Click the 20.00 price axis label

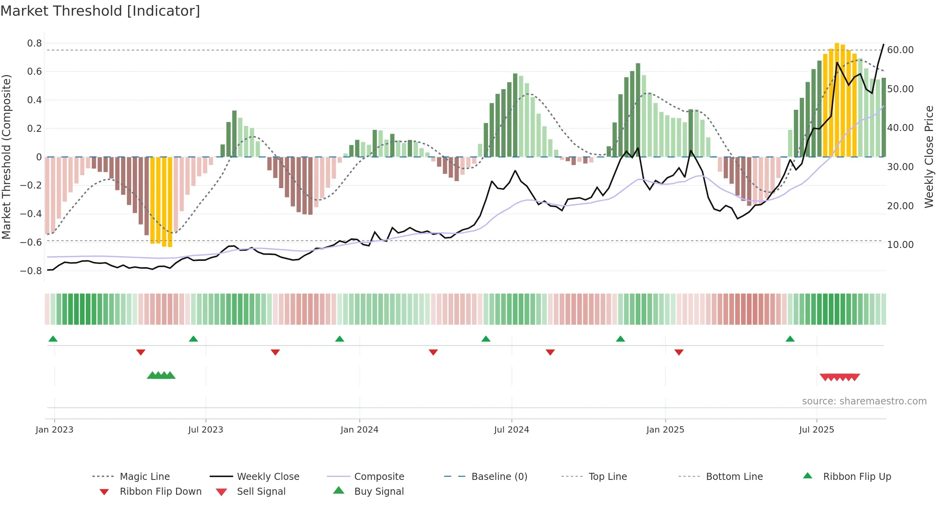(900, 206)
